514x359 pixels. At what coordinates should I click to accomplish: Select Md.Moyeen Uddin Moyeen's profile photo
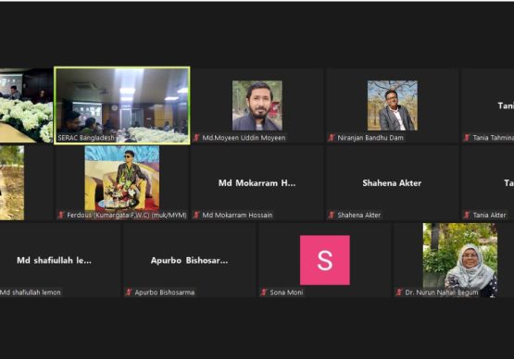point(257,105)
